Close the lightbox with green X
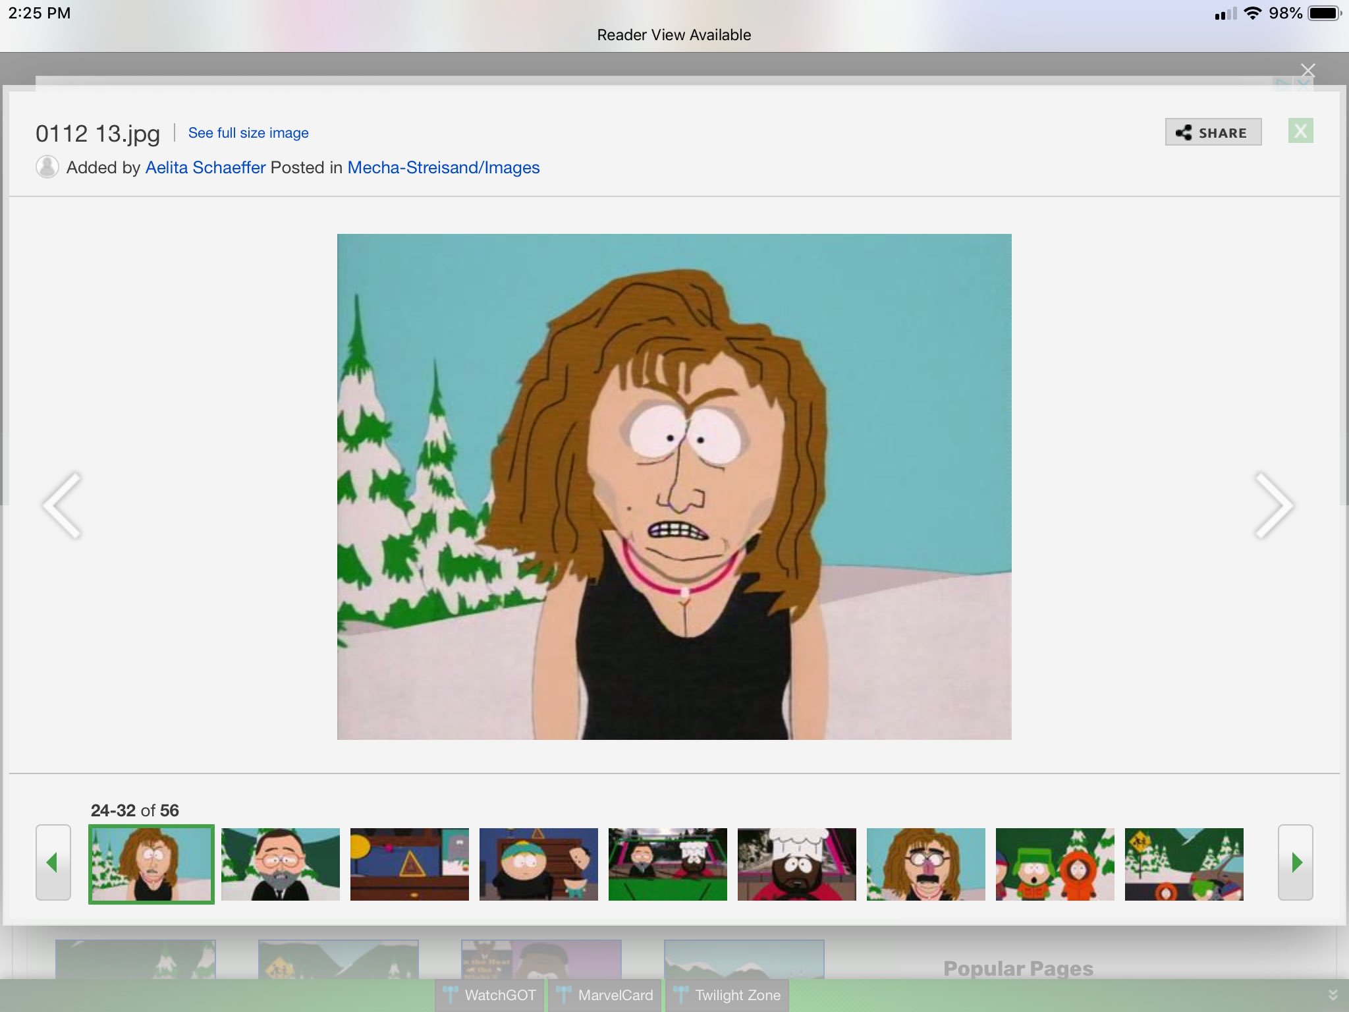Viewport: 1349px width, 1012px height. [x=1300, y=131]
